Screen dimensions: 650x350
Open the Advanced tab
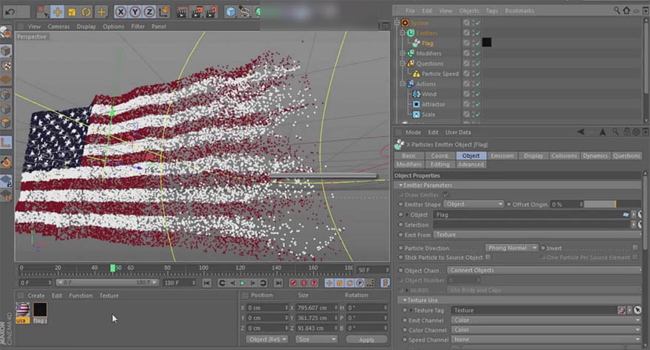point(471,165)
